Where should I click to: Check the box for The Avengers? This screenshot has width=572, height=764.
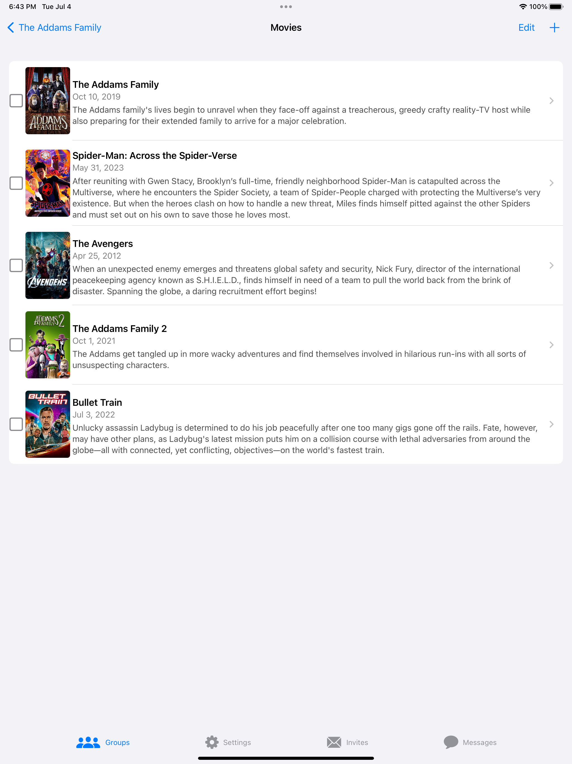[16, 265]
